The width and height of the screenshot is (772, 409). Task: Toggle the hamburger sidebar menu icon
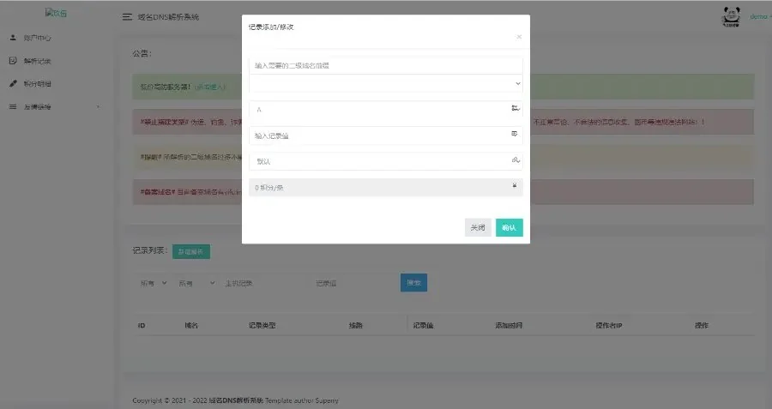tap(127, 17)
